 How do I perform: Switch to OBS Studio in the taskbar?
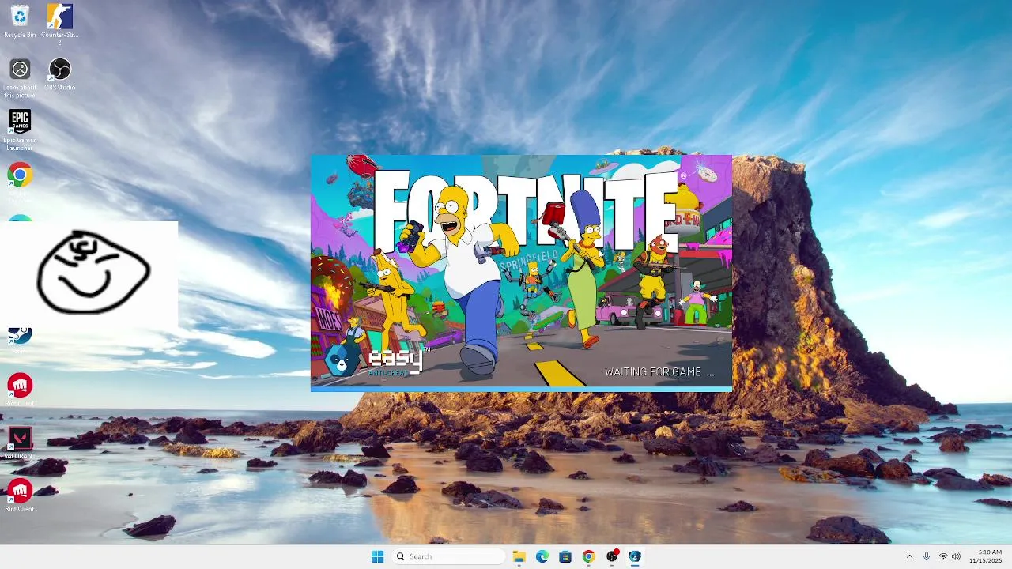[611, 556]
